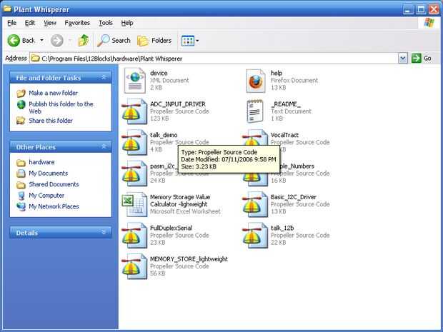
Task: Click the Basic_I2C_Driver file name
Action: 293,197
